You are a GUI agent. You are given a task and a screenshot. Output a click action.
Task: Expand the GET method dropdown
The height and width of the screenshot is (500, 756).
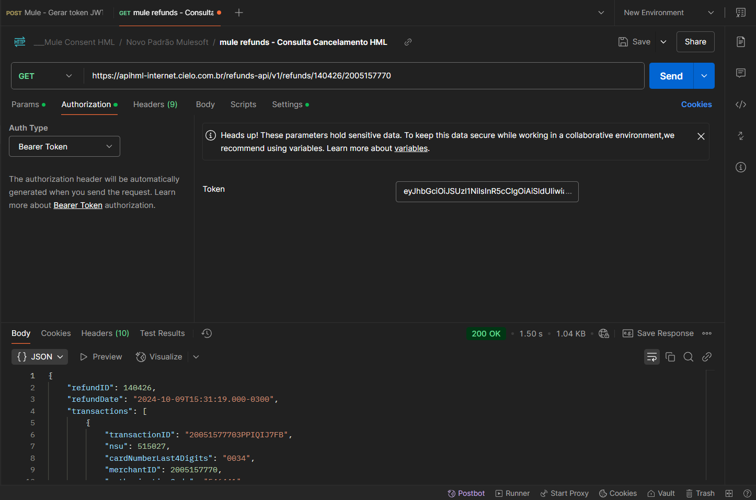(46, 76)
